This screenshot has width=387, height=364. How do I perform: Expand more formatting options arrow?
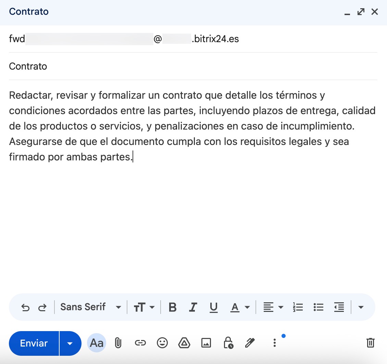(x=361, y=307)
